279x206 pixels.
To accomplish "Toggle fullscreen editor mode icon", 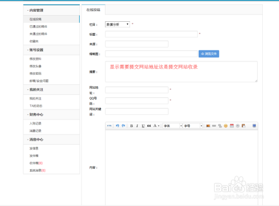I will tap(254, 126).
